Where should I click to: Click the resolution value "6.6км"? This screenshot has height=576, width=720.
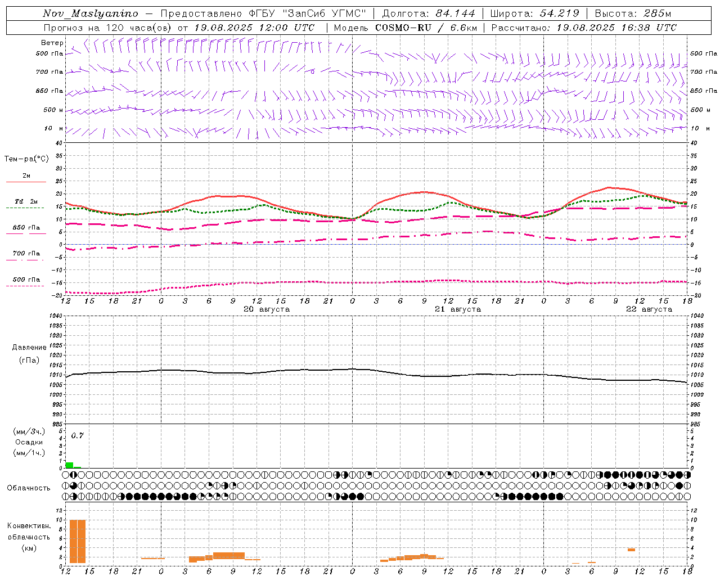464,28
